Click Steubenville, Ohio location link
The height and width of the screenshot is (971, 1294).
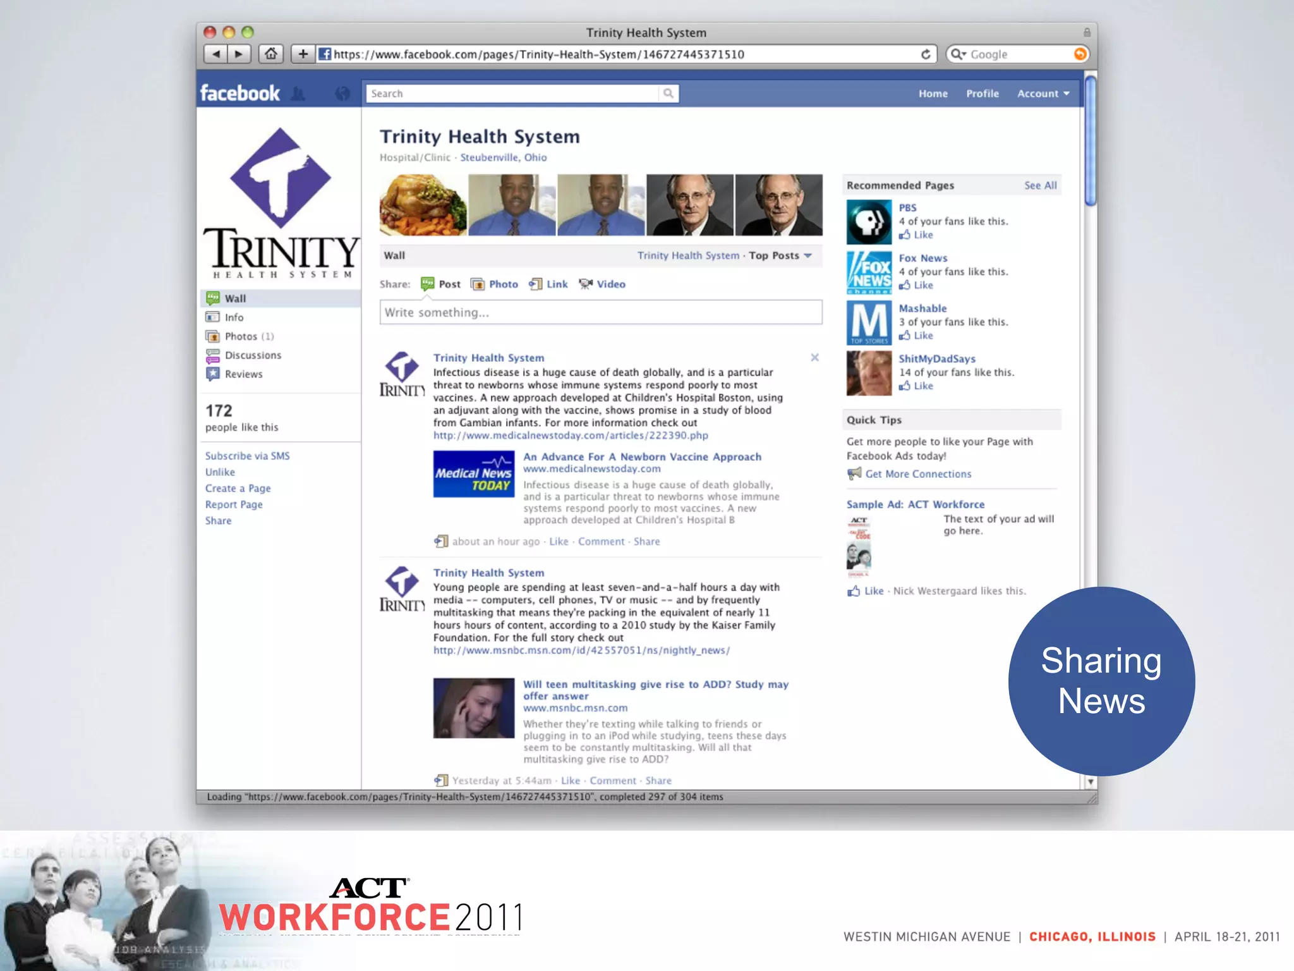503,157
